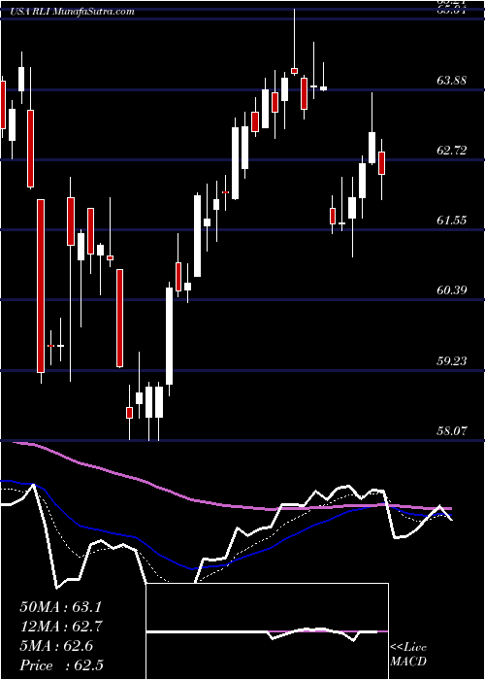This screenshot has width=485, height=680.
Task: Click the 59.23 price axis label
Action: click(452, 360)
